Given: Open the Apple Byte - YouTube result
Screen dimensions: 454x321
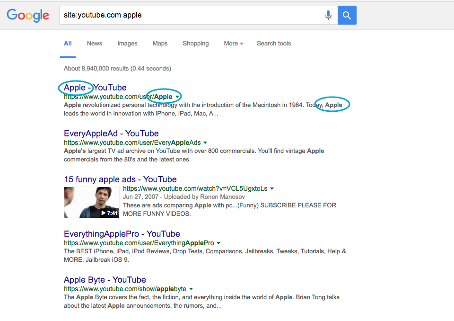Looking at the screenshot, I should [x=105, y=279].
